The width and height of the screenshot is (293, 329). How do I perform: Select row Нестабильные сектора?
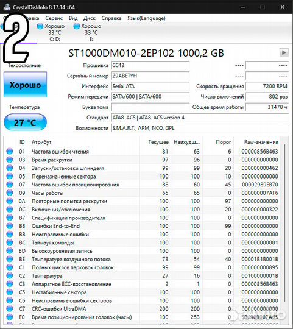pos(143,292)
